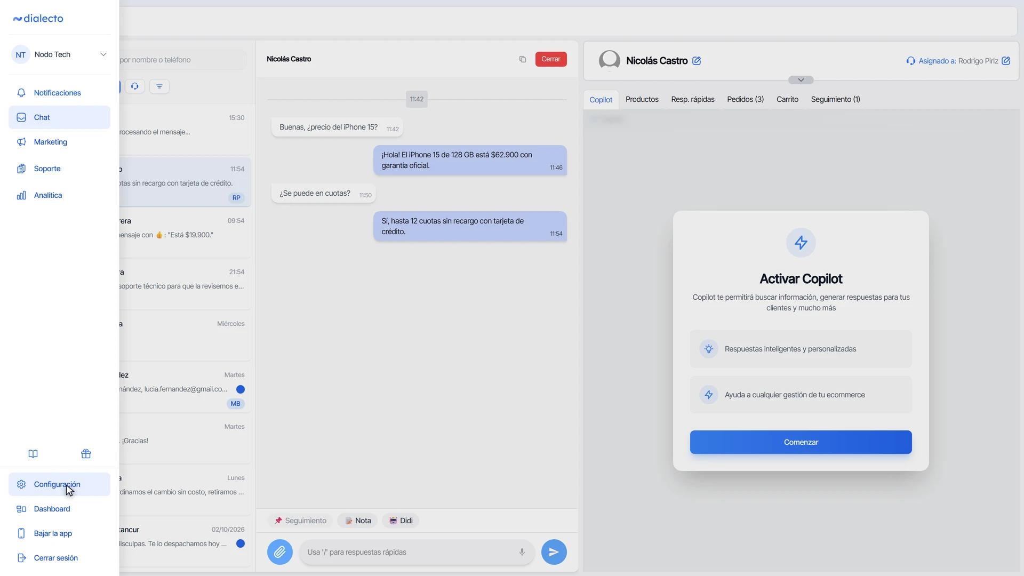Expand the Nodo Tech workspace dropdown
This screenshot has height=576, width=1024.
(x=59, y=54)
